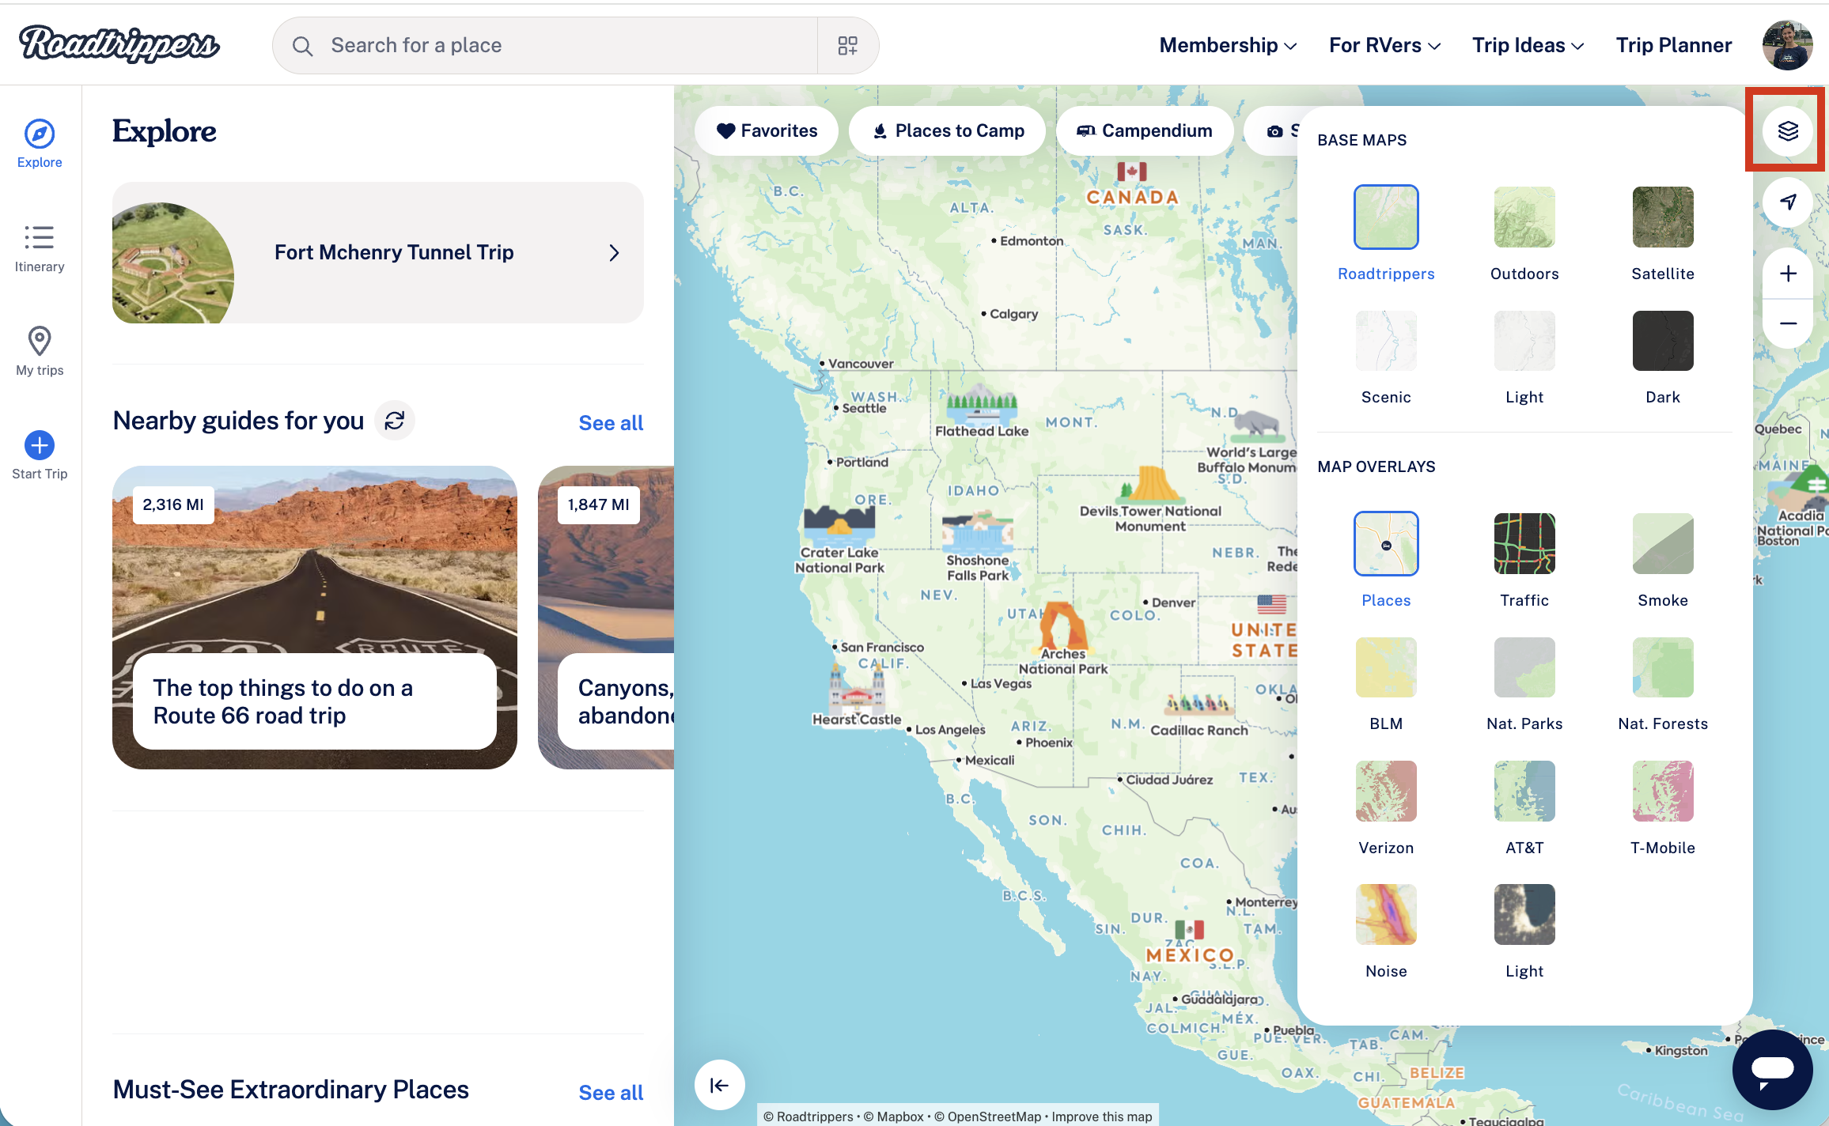Screen dimensions: 1829x1126
Task: Click Hearst Castle map marker
Action: [x=857, y=693]
